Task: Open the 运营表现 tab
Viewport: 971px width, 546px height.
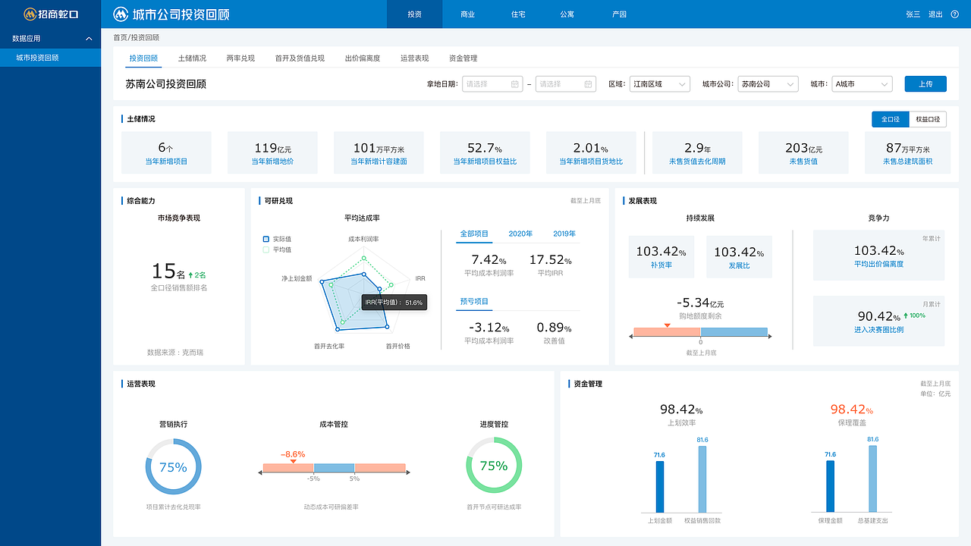Action: [x=414, y=58]
